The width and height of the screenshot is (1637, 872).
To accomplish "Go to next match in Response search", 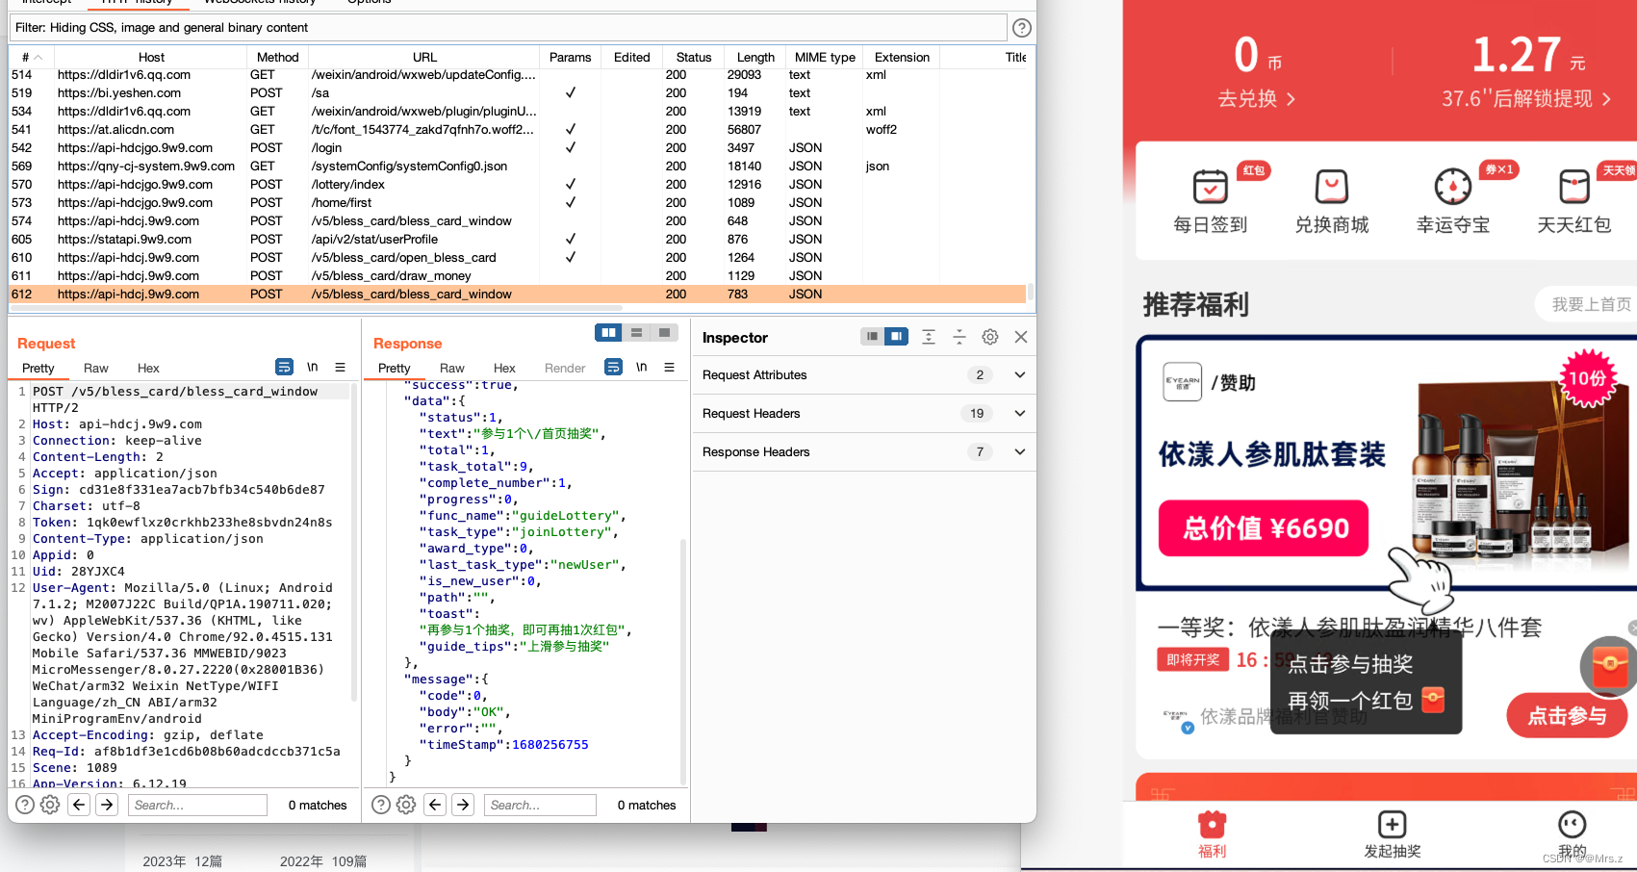I will click(463, 805).
